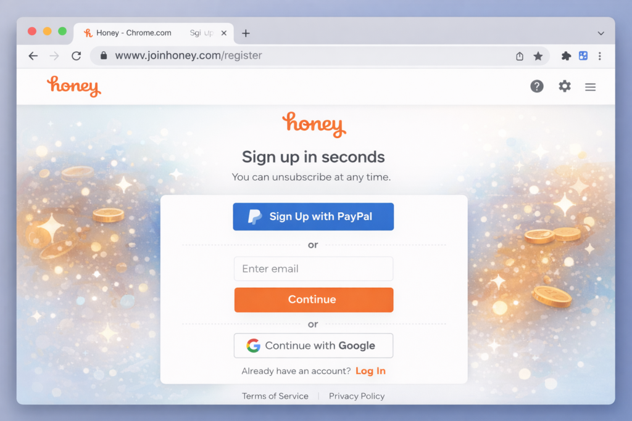The width and height of the screenshot is (632, 421).
Task: Open the Terms of Service link
Action: pyautogui.click(x=275, y=396)
